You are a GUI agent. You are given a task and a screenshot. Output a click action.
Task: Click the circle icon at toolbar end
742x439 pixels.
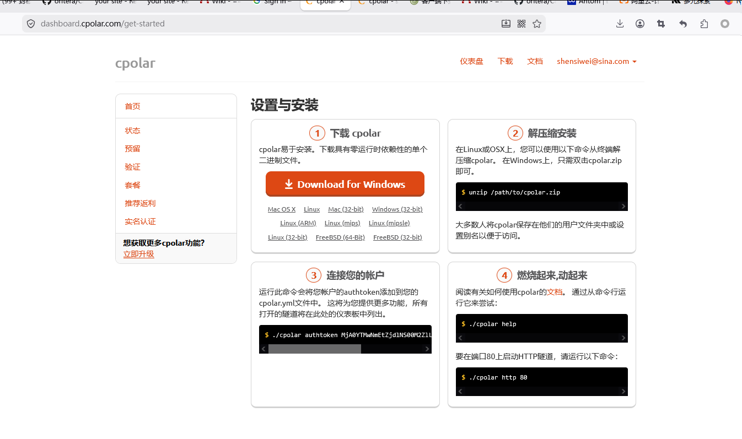pos(725,24)
